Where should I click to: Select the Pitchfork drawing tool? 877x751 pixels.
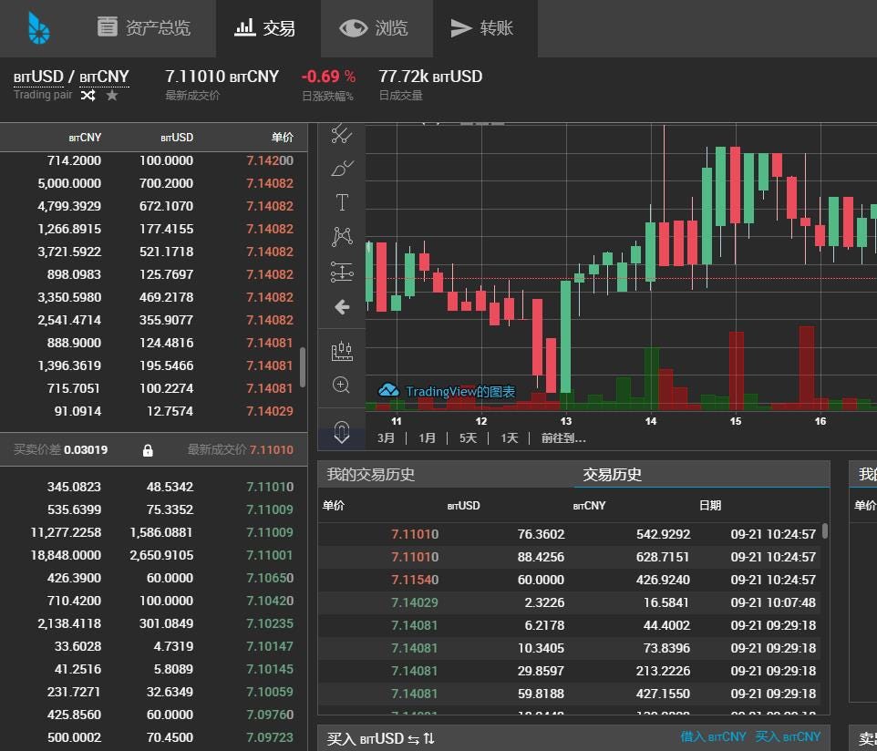(x=342, y=134)
